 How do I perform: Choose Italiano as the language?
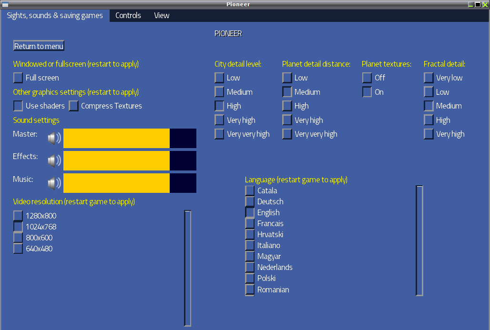tap(250, 245)
